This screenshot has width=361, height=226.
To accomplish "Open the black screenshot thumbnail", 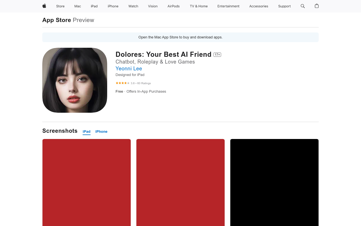I will (x=274, y=182).
